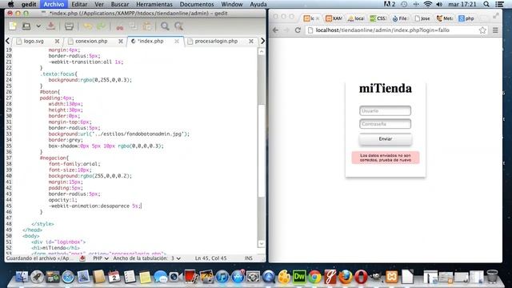Click scroll-down arrow of gedit editor
Viewport: 512px width, 288px height.
262,243
